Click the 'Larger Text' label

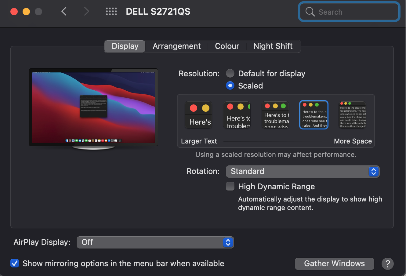(x=199, y=141)
